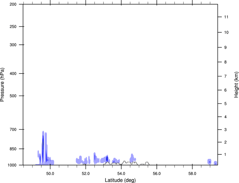
Task: Click the 50.0 latitude tick label
Action: [50, 174]
